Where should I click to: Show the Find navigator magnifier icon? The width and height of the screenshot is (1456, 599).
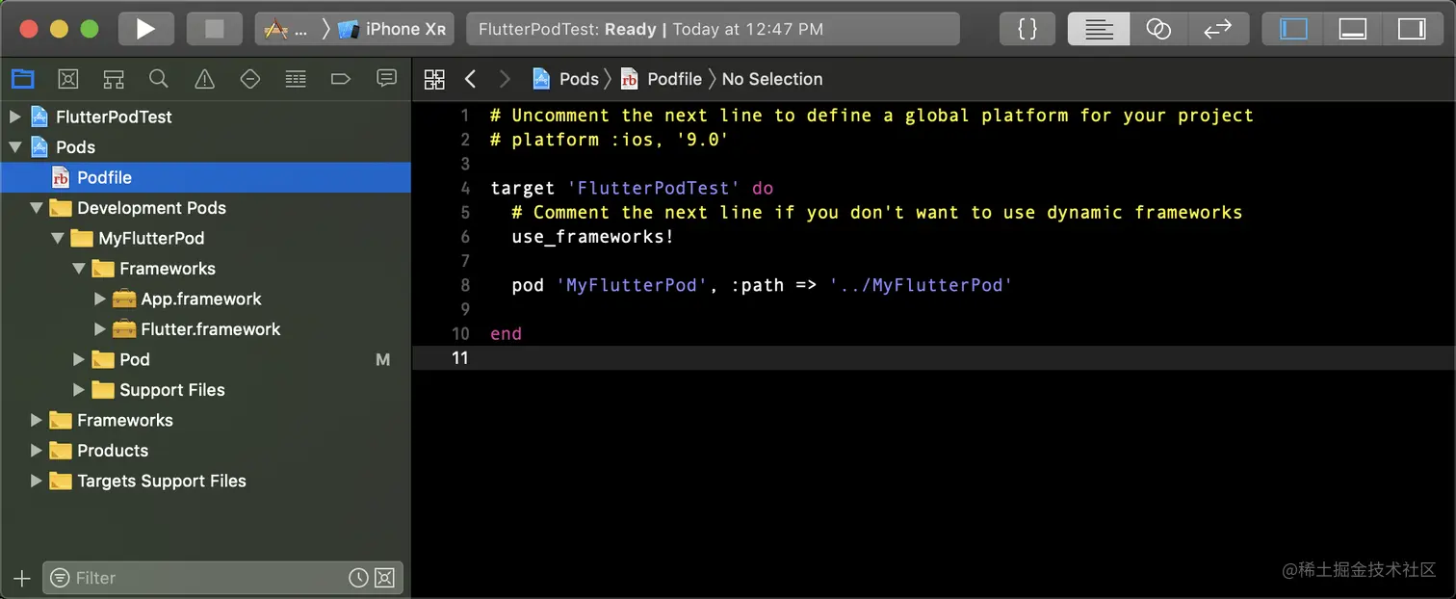(159, 79)
